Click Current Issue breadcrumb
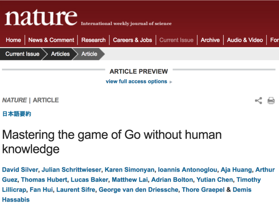279x209 pixels. 23,54
